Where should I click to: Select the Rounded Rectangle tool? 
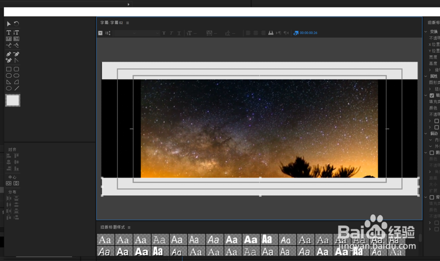click(17, 76)
